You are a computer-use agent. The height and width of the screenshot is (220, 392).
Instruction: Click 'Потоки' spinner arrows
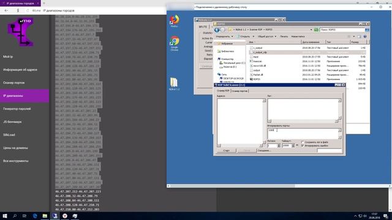pos(279,145)
